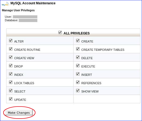Toggle CREATE TEMPORARY TABLES checkbox
142x121 pixels.
pyautogui.click(x=78, y=49)
